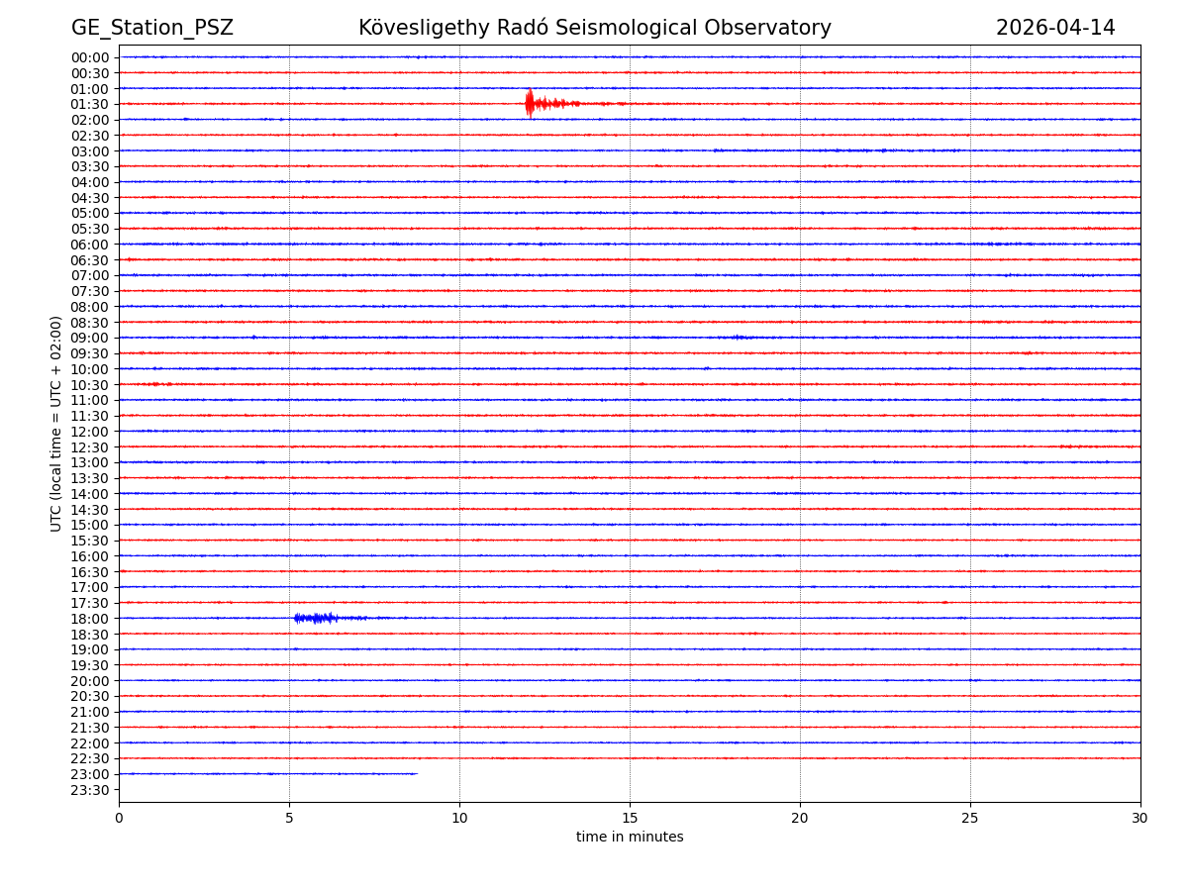Click the vertical UTC local time y-axis label

pos(56,423)
